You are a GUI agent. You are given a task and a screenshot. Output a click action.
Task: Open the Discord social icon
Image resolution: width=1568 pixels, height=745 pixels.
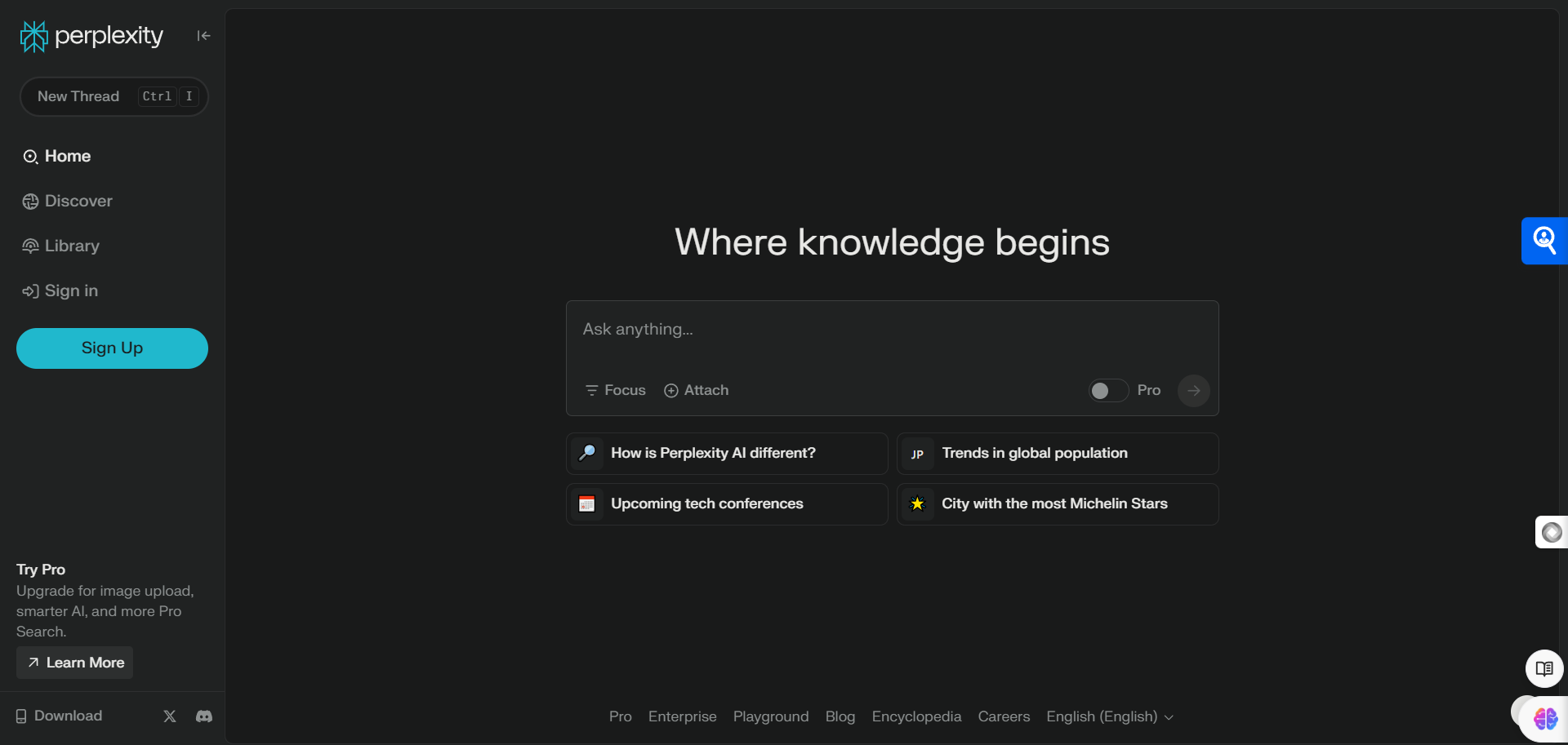(x=204, y=716)
